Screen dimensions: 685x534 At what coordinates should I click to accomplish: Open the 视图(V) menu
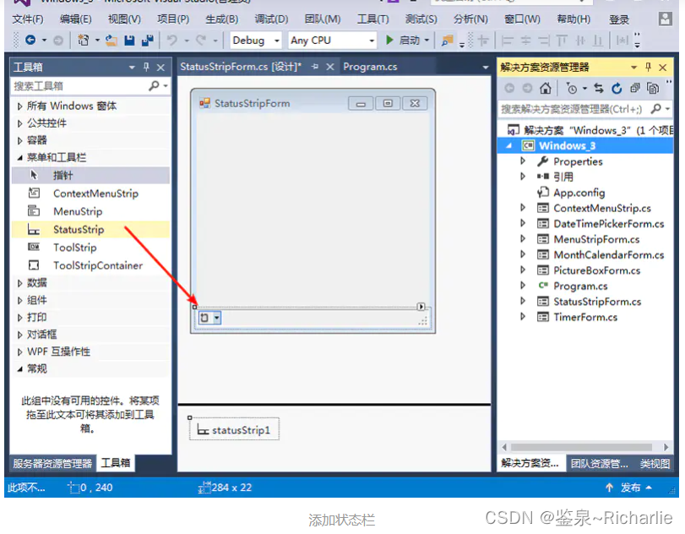[x=124, y=19]
